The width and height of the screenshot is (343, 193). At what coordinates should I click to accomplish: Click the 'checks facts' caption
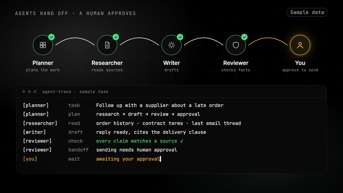click(x=236, y=70)
